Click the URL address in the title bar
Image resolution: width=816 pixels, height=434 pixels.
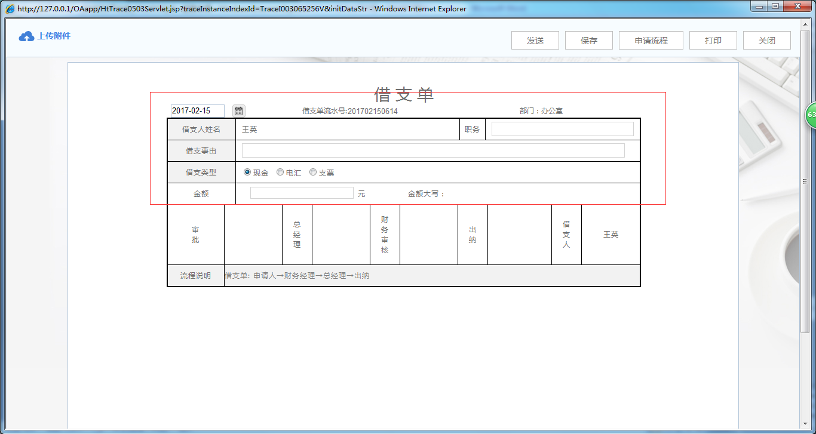point(179,8)
